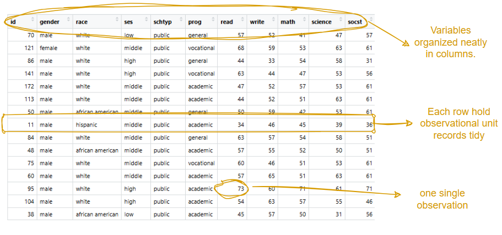Viewport: 502px width, 235px height.
Task: Select the cell containing 'hispanic'
Action: tap(87, 125)
